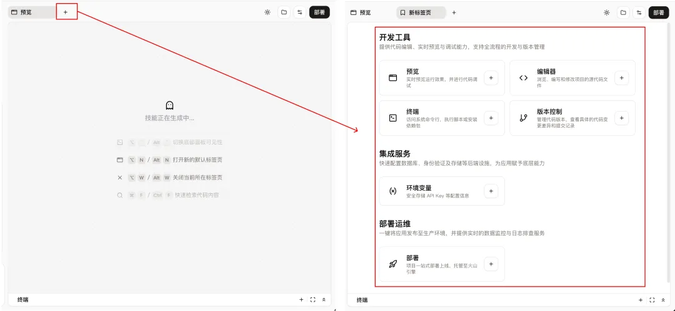Add a terminal with plus in right 终端 bar
The width and height of the screenshot is (675, 311).
click(641, 300)
